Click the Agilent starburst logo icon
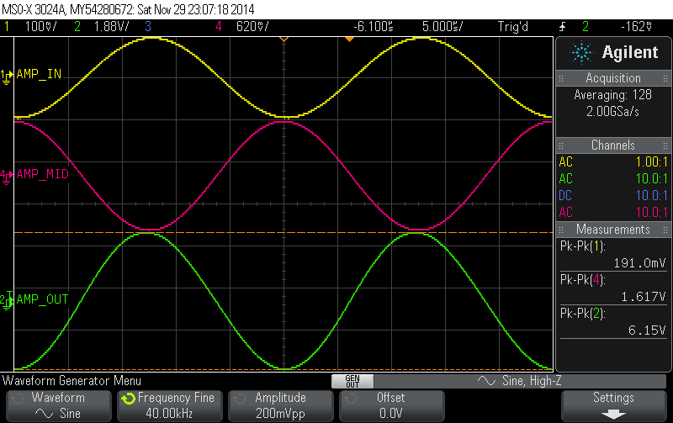 tap(581, 52)
